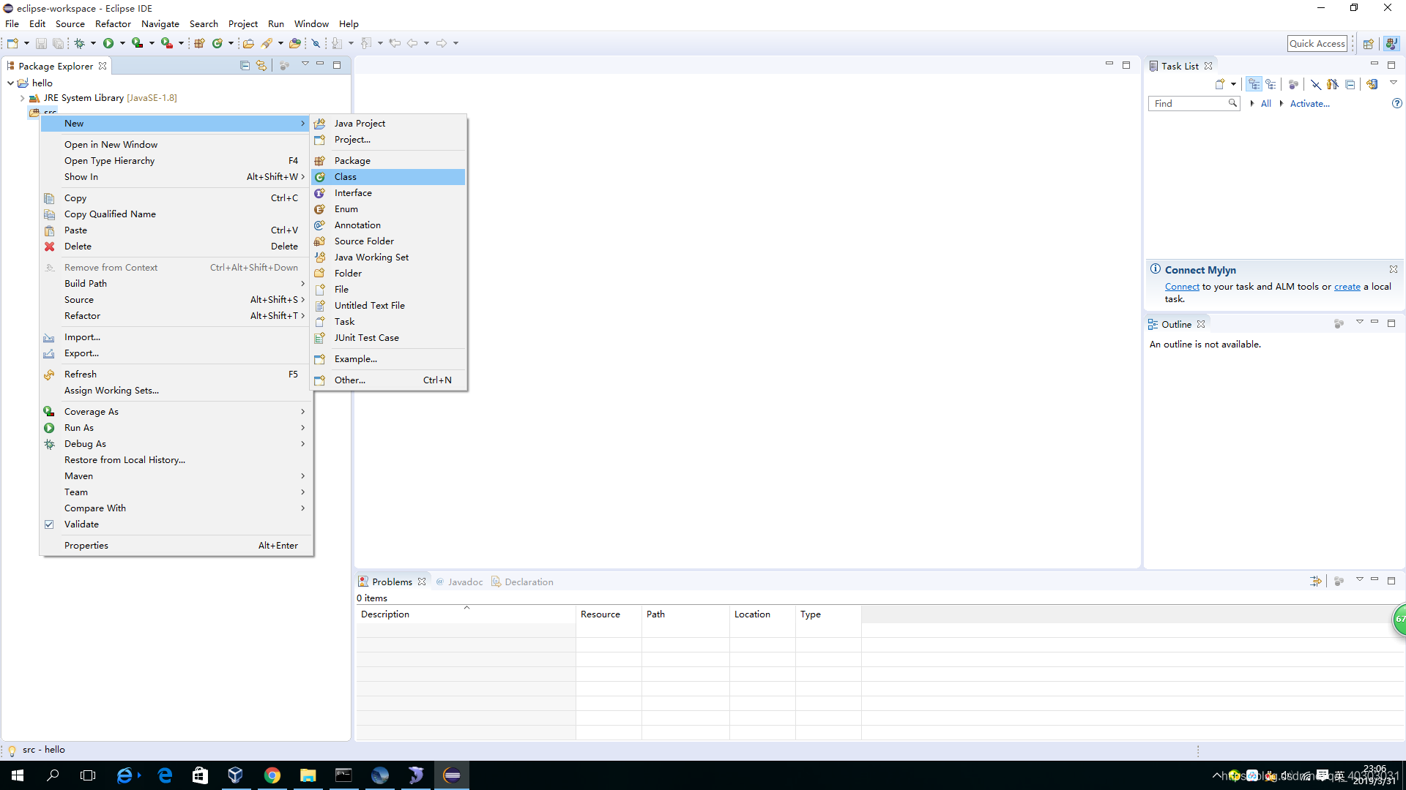
Task: Open the Task List view menu triangle
Action: [1394, 83]
